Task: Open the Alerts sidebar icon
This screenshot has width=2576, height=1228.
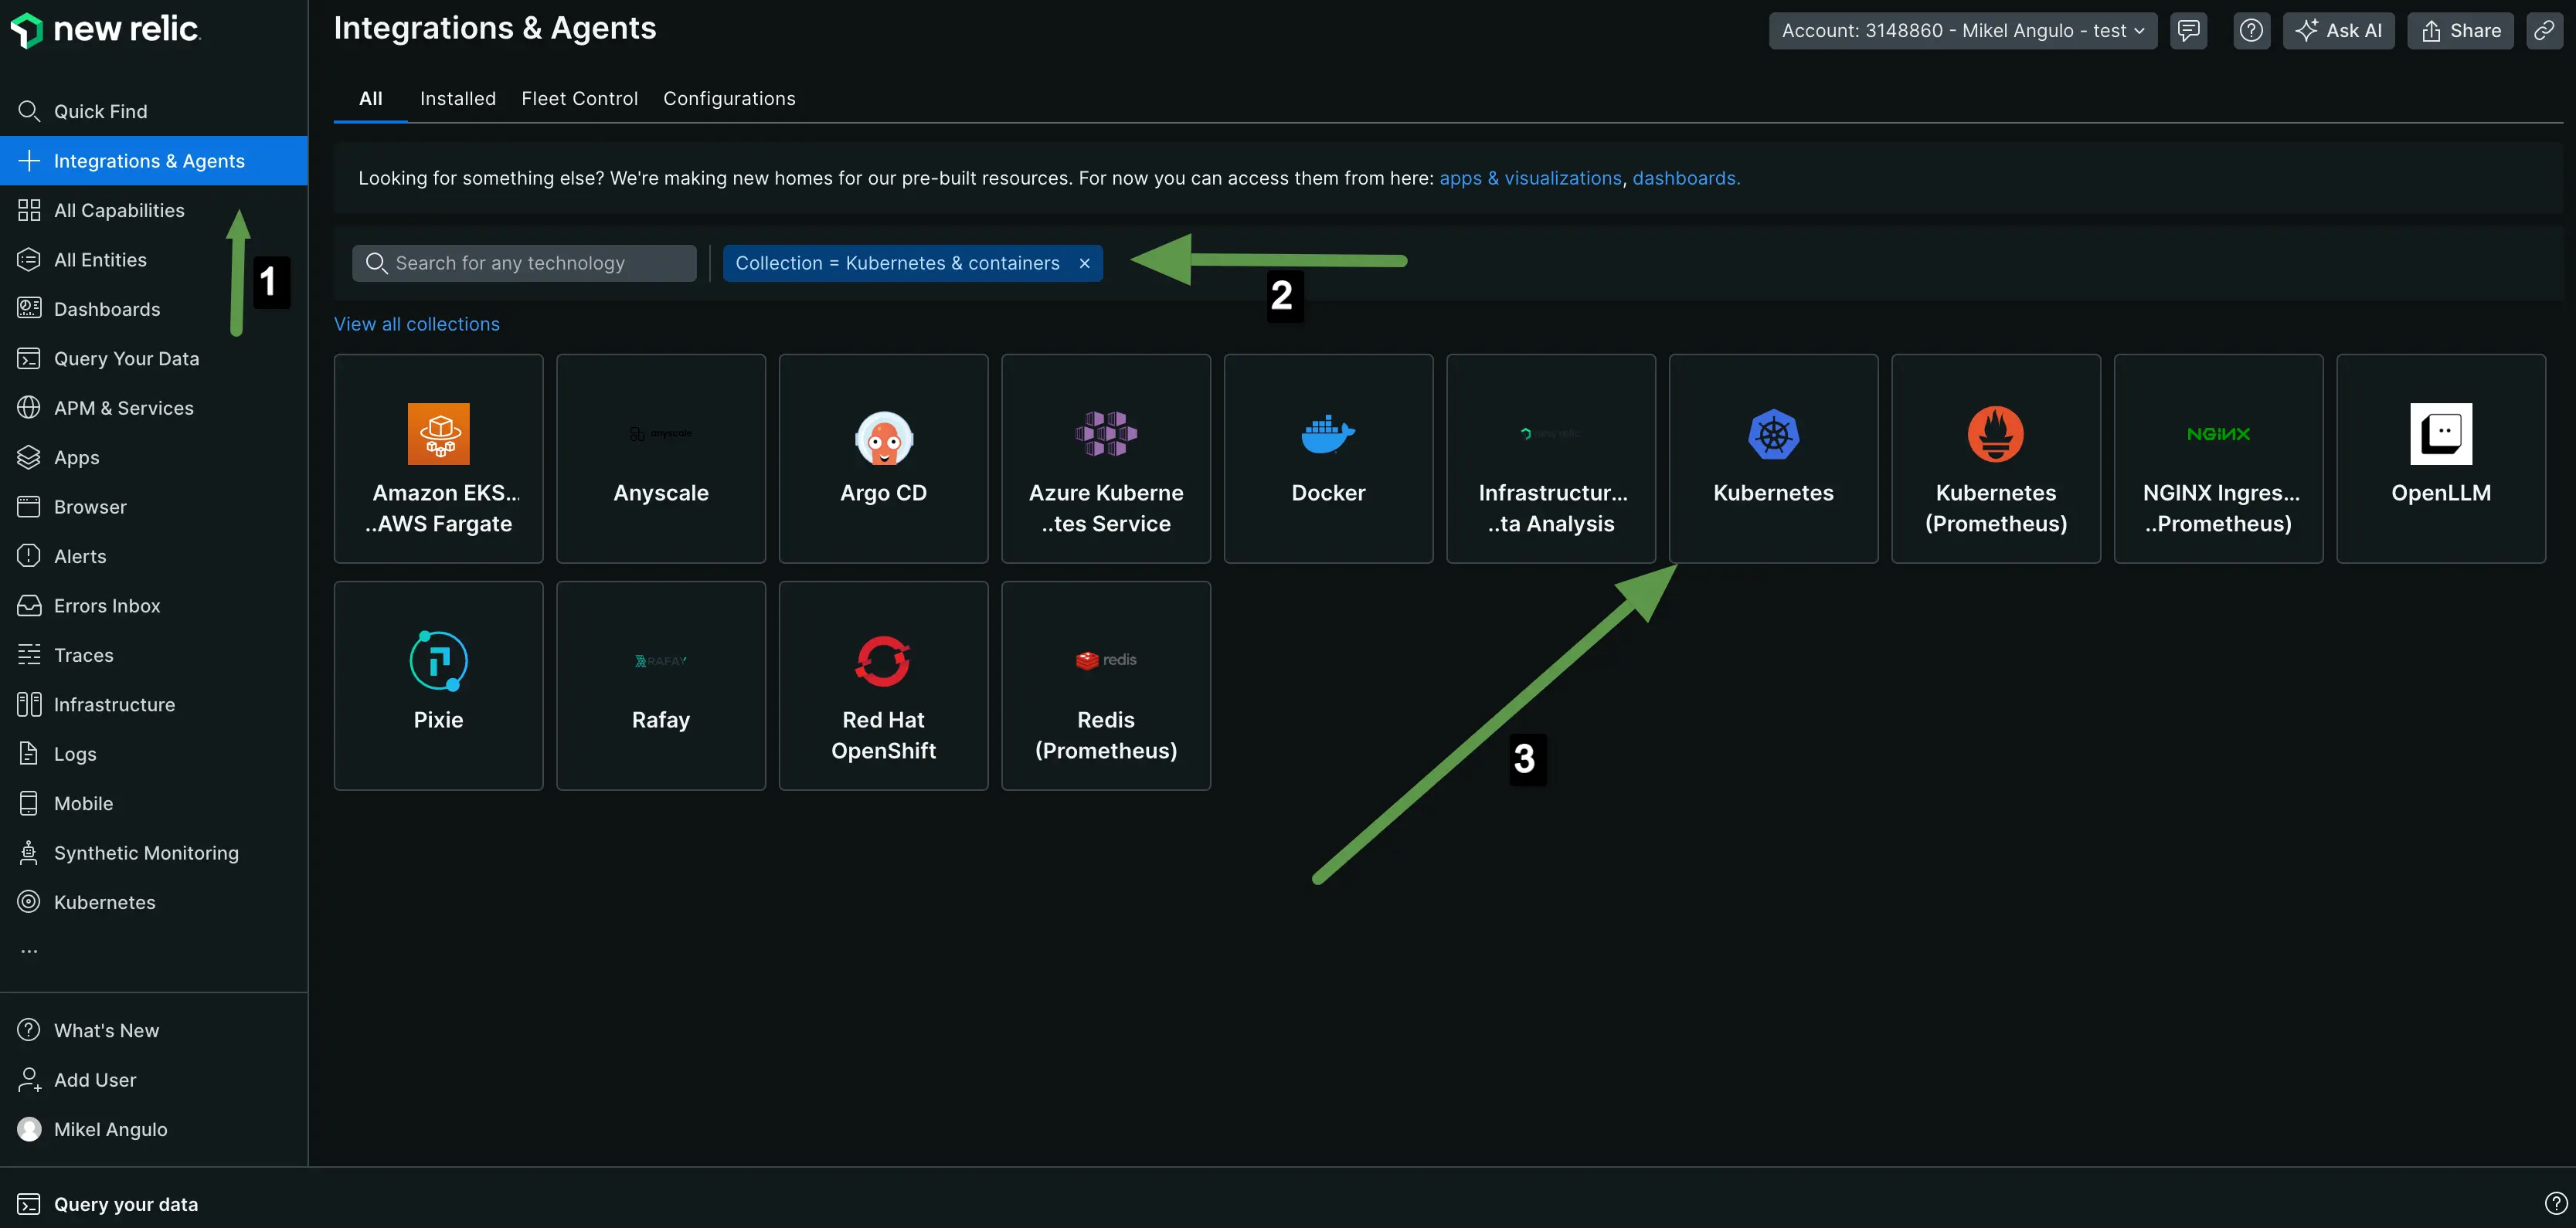Action: point(28,555)
